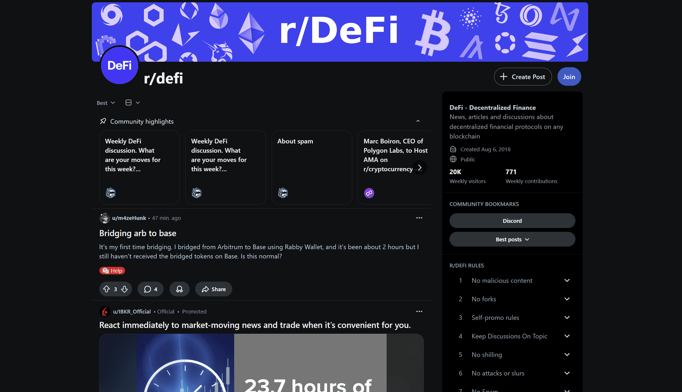Open comments on Bridging arb to base
This screenshot has width=682, height=392.
(x=150, y=289)
